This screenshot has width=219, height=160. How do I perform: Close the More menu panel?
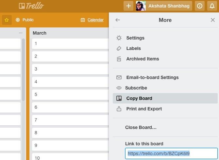coord(213,20)
